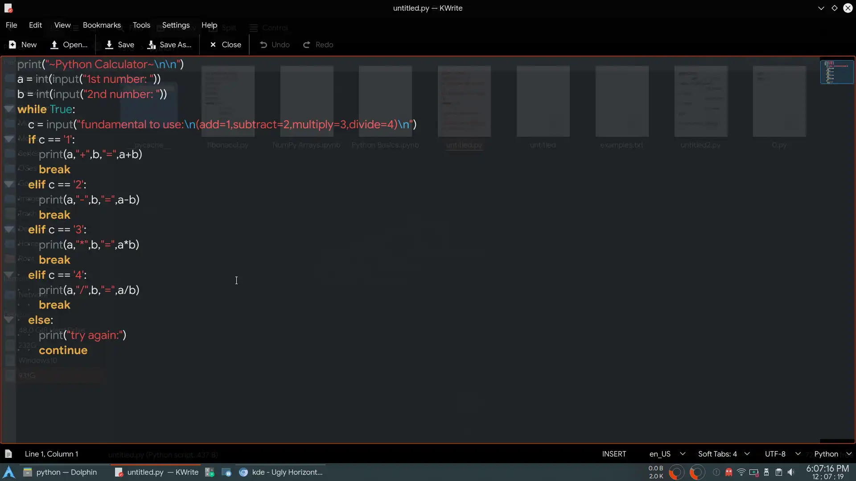Toggle the INSERT input mode indicator
This screenshot has width=856, height=481.
(614, 454)
